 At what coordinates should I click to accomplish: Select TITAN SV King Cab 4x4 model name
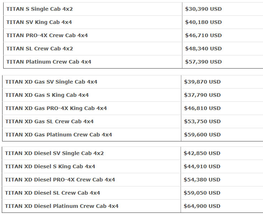coord(39,22)
